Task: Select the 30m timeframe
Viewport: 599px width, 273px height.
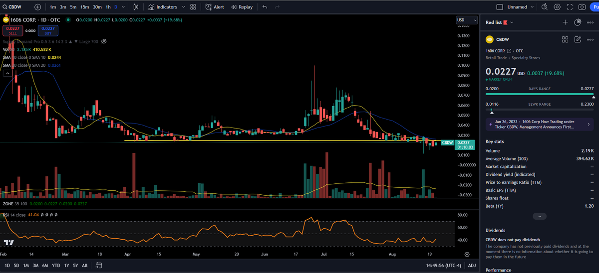Action: coord(97,7)
